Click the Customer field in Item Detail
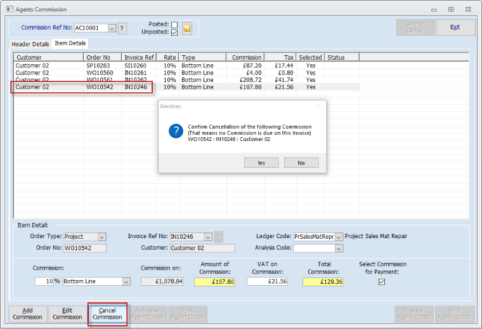This screenshot has width=482, height=329. coord(202,248)
